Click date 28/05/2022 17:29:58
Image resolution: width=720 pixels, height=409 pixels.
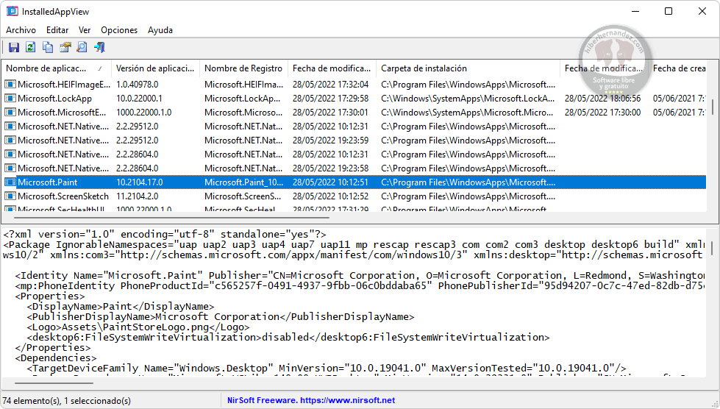(x=331, y=99)
